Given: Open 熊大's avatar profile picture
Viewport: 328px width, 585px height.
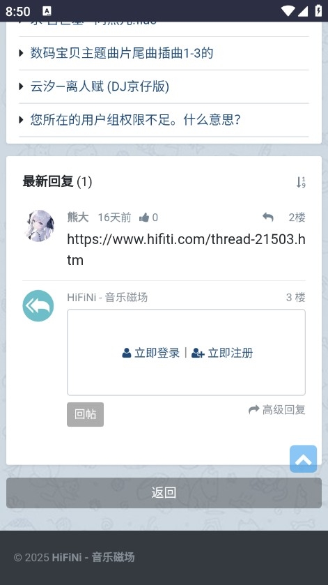Looking at the screenshot, I should pyautogui.click(x=40, y=226).
